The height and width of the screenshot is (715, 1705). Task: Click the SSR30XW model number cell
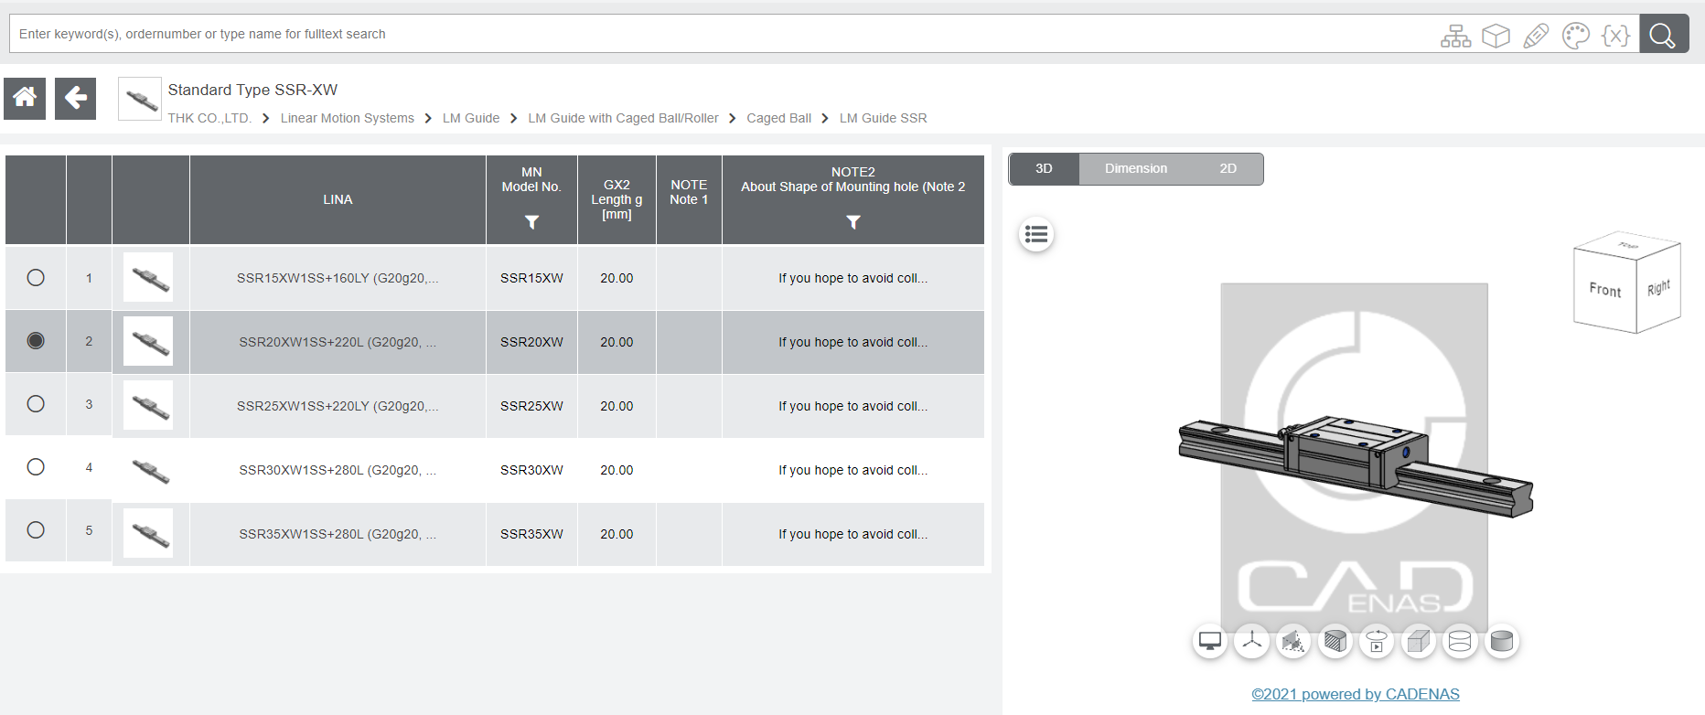point(531,470)
